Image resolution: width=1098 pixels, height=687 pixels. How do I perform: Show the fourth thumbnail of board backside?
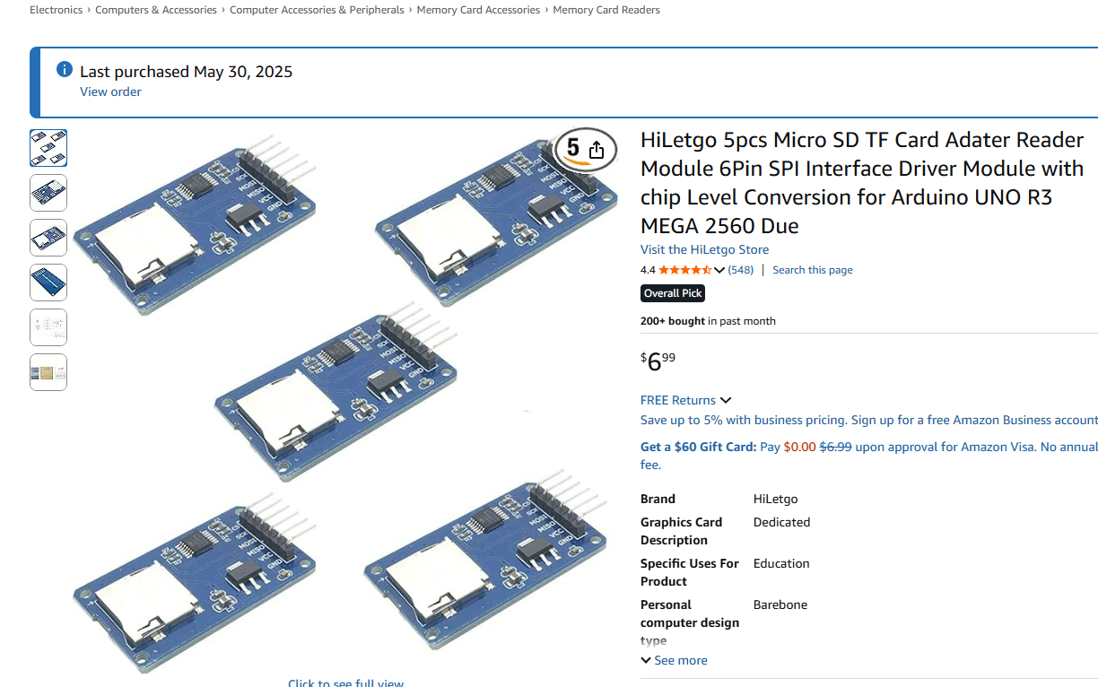click(48, 283)
